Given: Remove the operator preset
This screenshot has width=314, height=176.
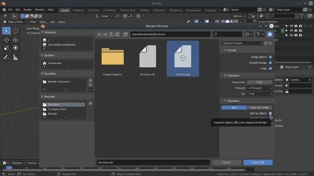Looking at the screenshot, I should [270, 43].
